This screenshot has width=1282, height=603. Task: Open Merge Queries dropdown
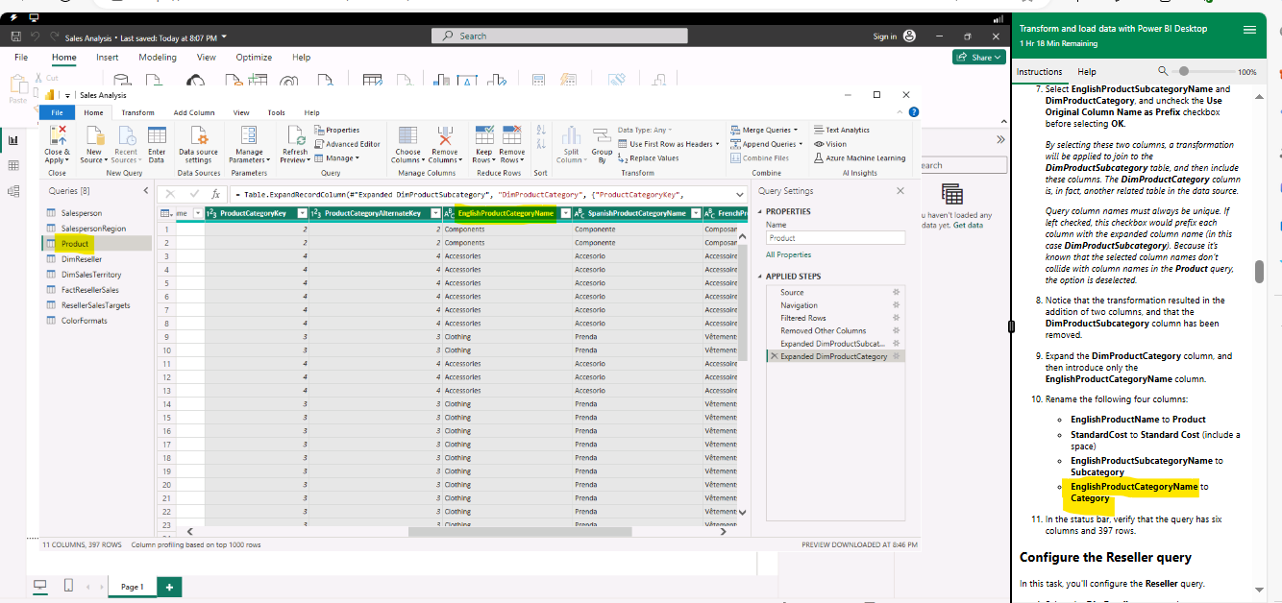(762, 130)
